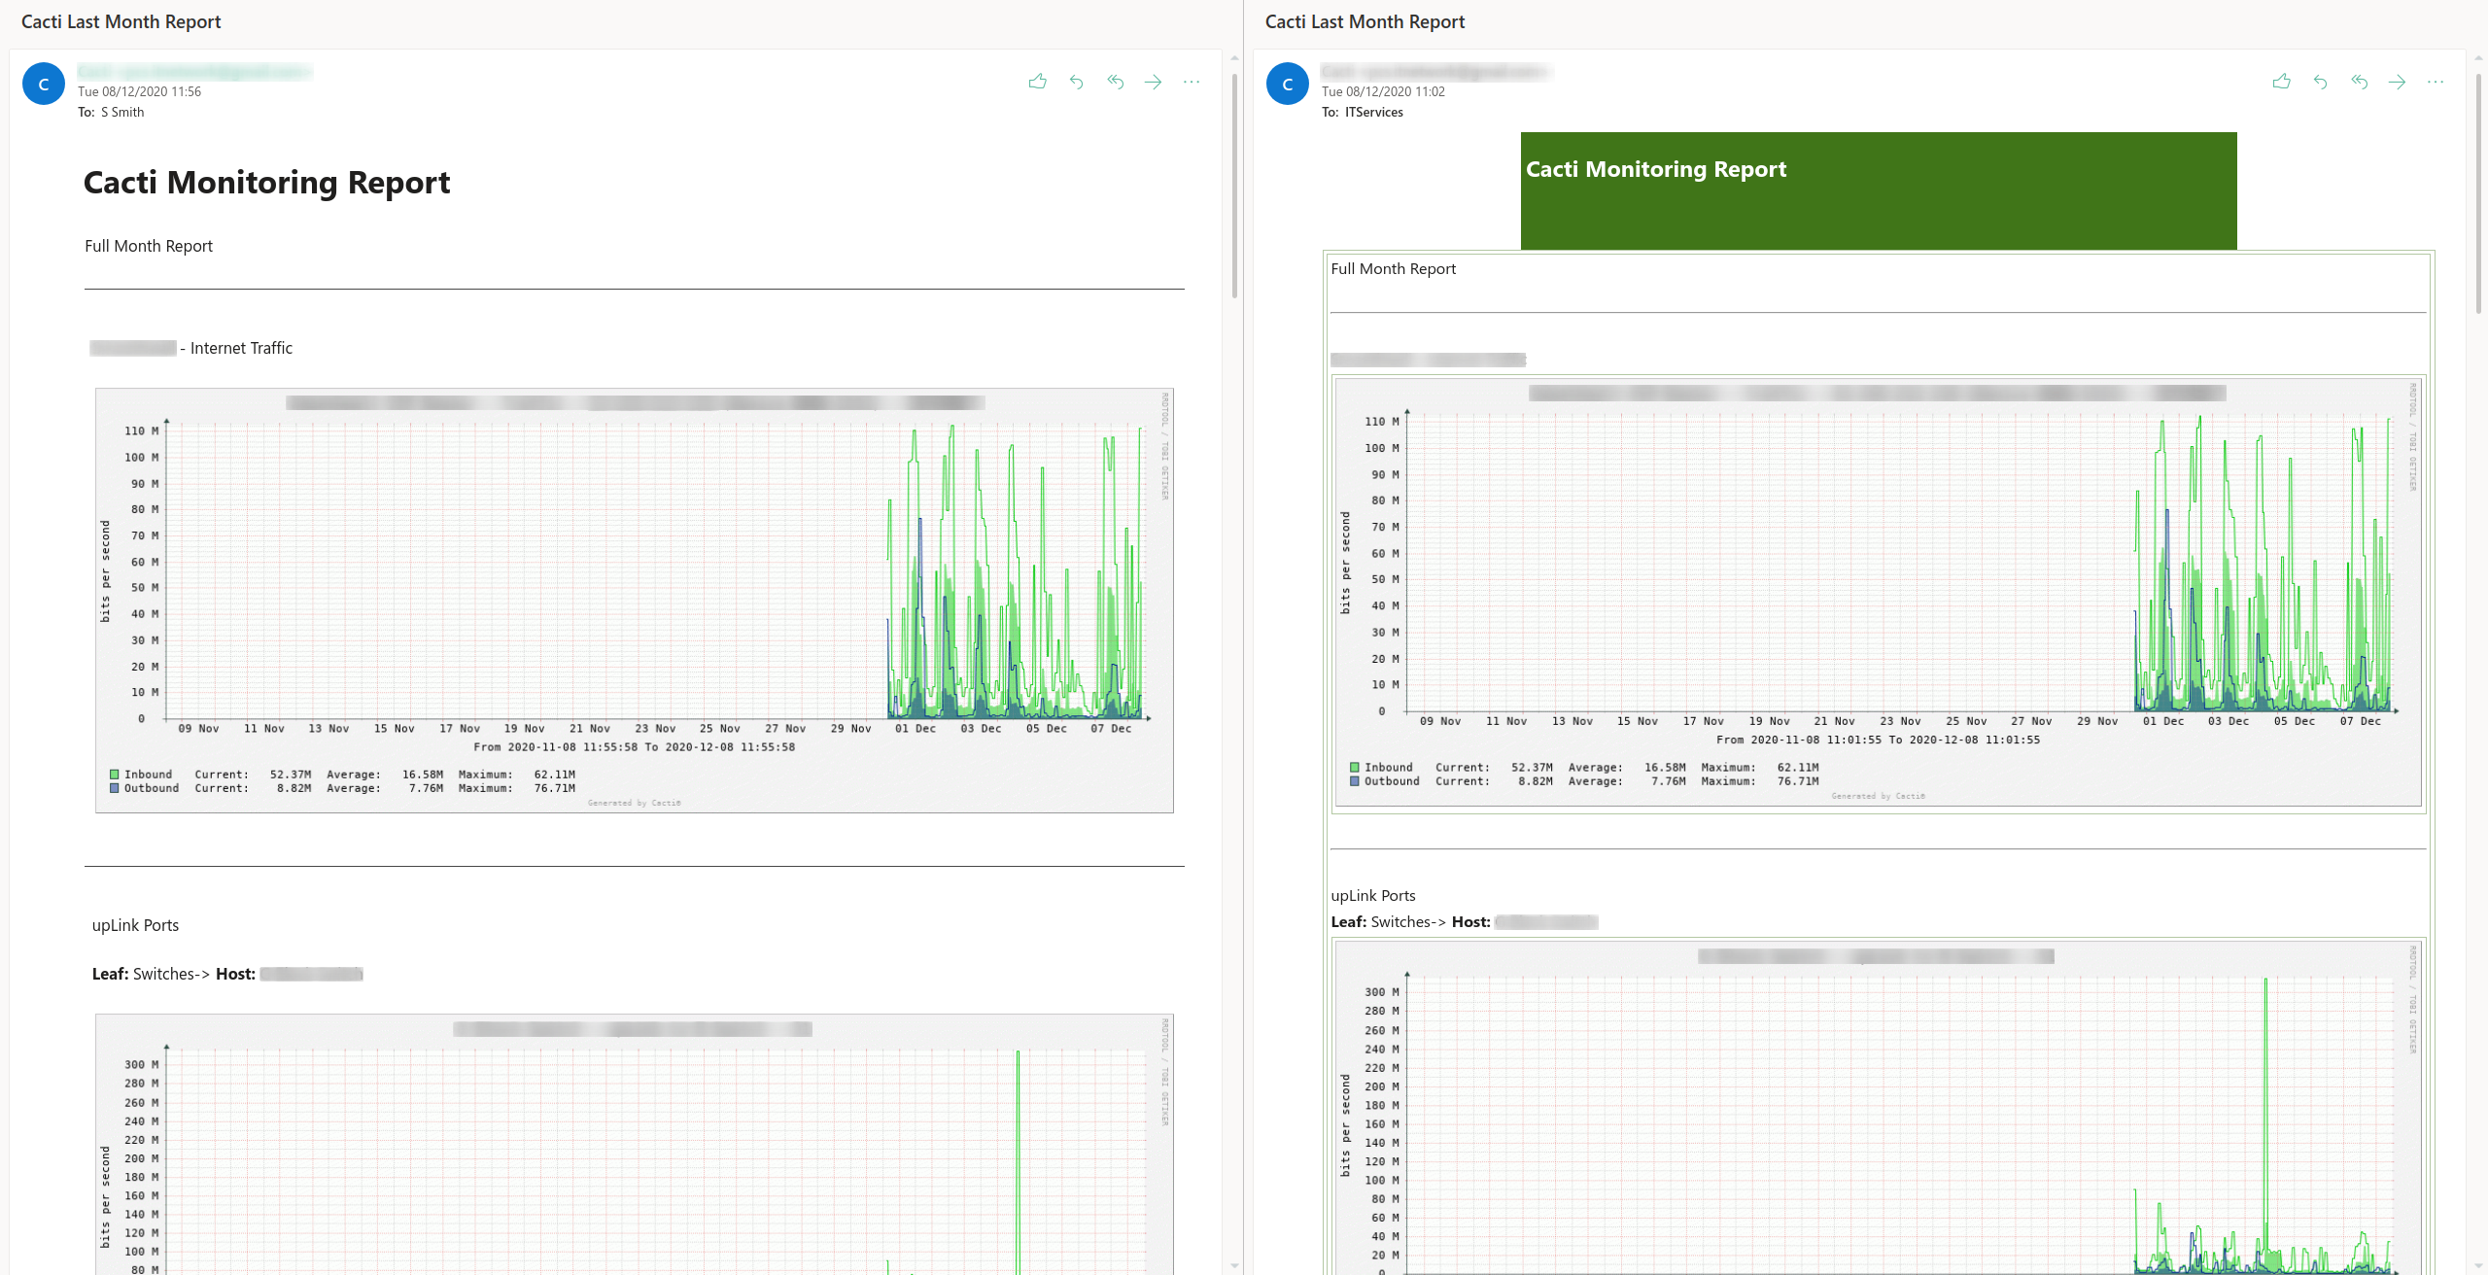Click Internet Traffic graph in right email

pos(1878,592)
